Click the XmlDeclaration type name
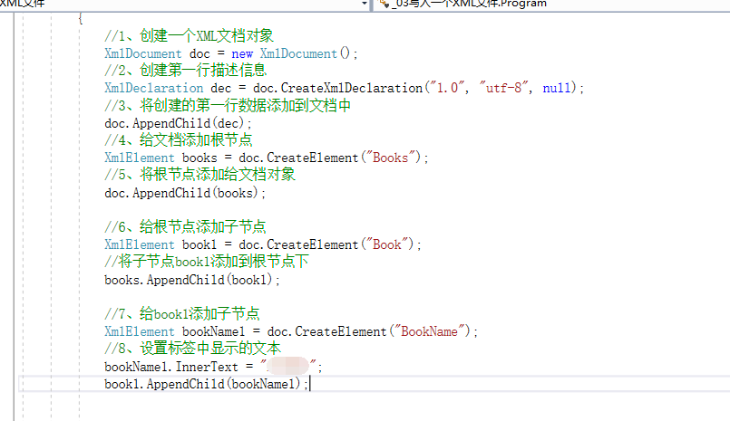730x421 pixels. pyautogui.click(x=153, y=89)
